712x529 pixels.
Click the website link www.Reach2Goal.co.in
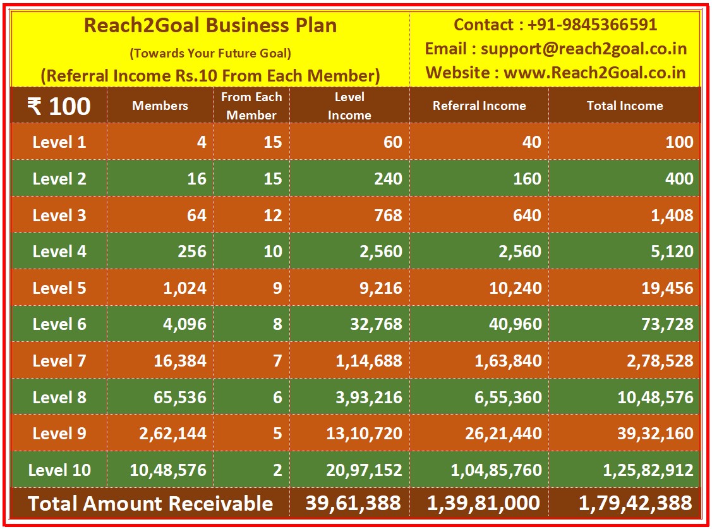coord(594,73)
